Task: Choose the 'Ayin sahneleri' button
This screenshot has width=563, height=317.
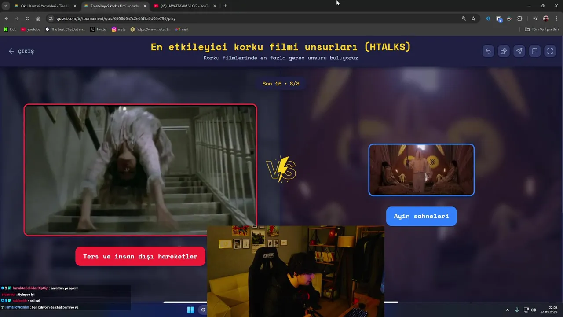Action: click(421, 216)
